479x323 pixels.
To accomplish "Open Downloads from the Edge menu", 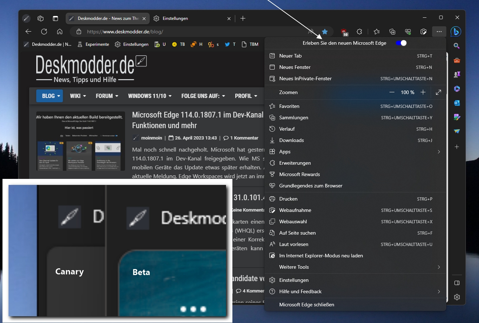I will [355, 140].
